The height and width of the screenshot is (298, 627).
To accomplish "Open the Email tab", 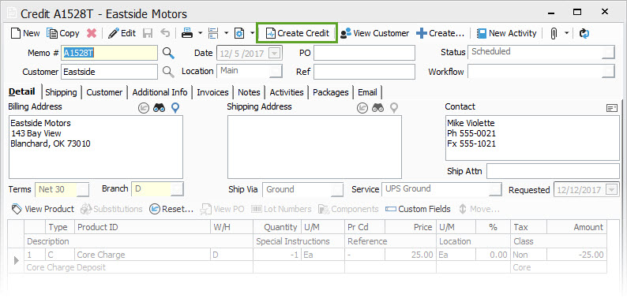I will tap(367, 92).
